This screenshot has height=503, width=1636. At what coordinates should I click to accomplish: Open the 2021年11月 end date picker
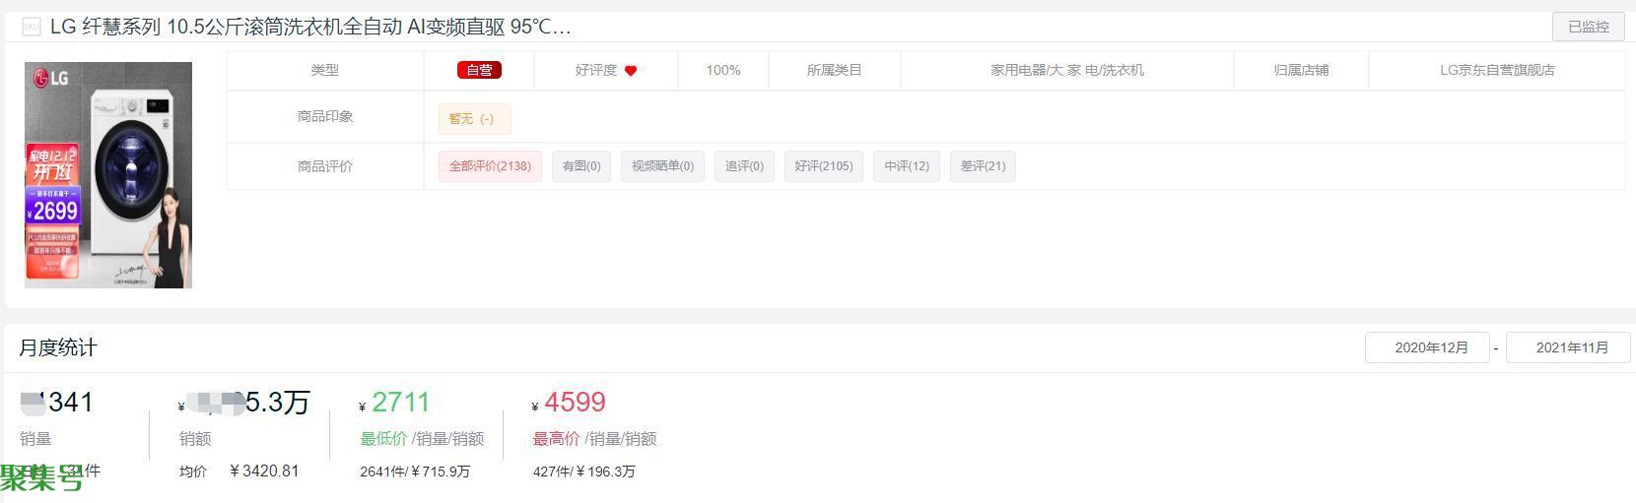pyautogui.click(x=1568, y=347)
